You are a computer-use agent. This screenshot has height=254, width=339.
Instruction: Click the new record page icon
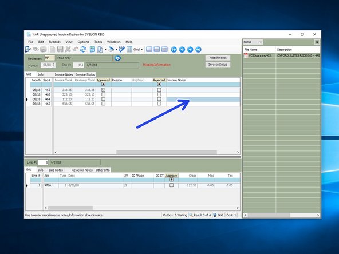pyautogui.click(x=53, y=49)
